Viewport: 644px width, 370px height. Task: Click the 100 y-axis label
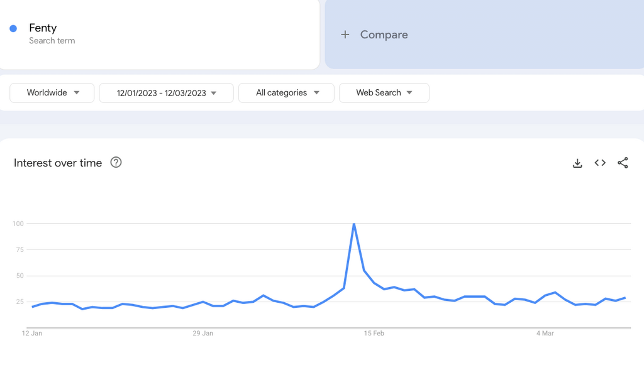pos(18,224)
